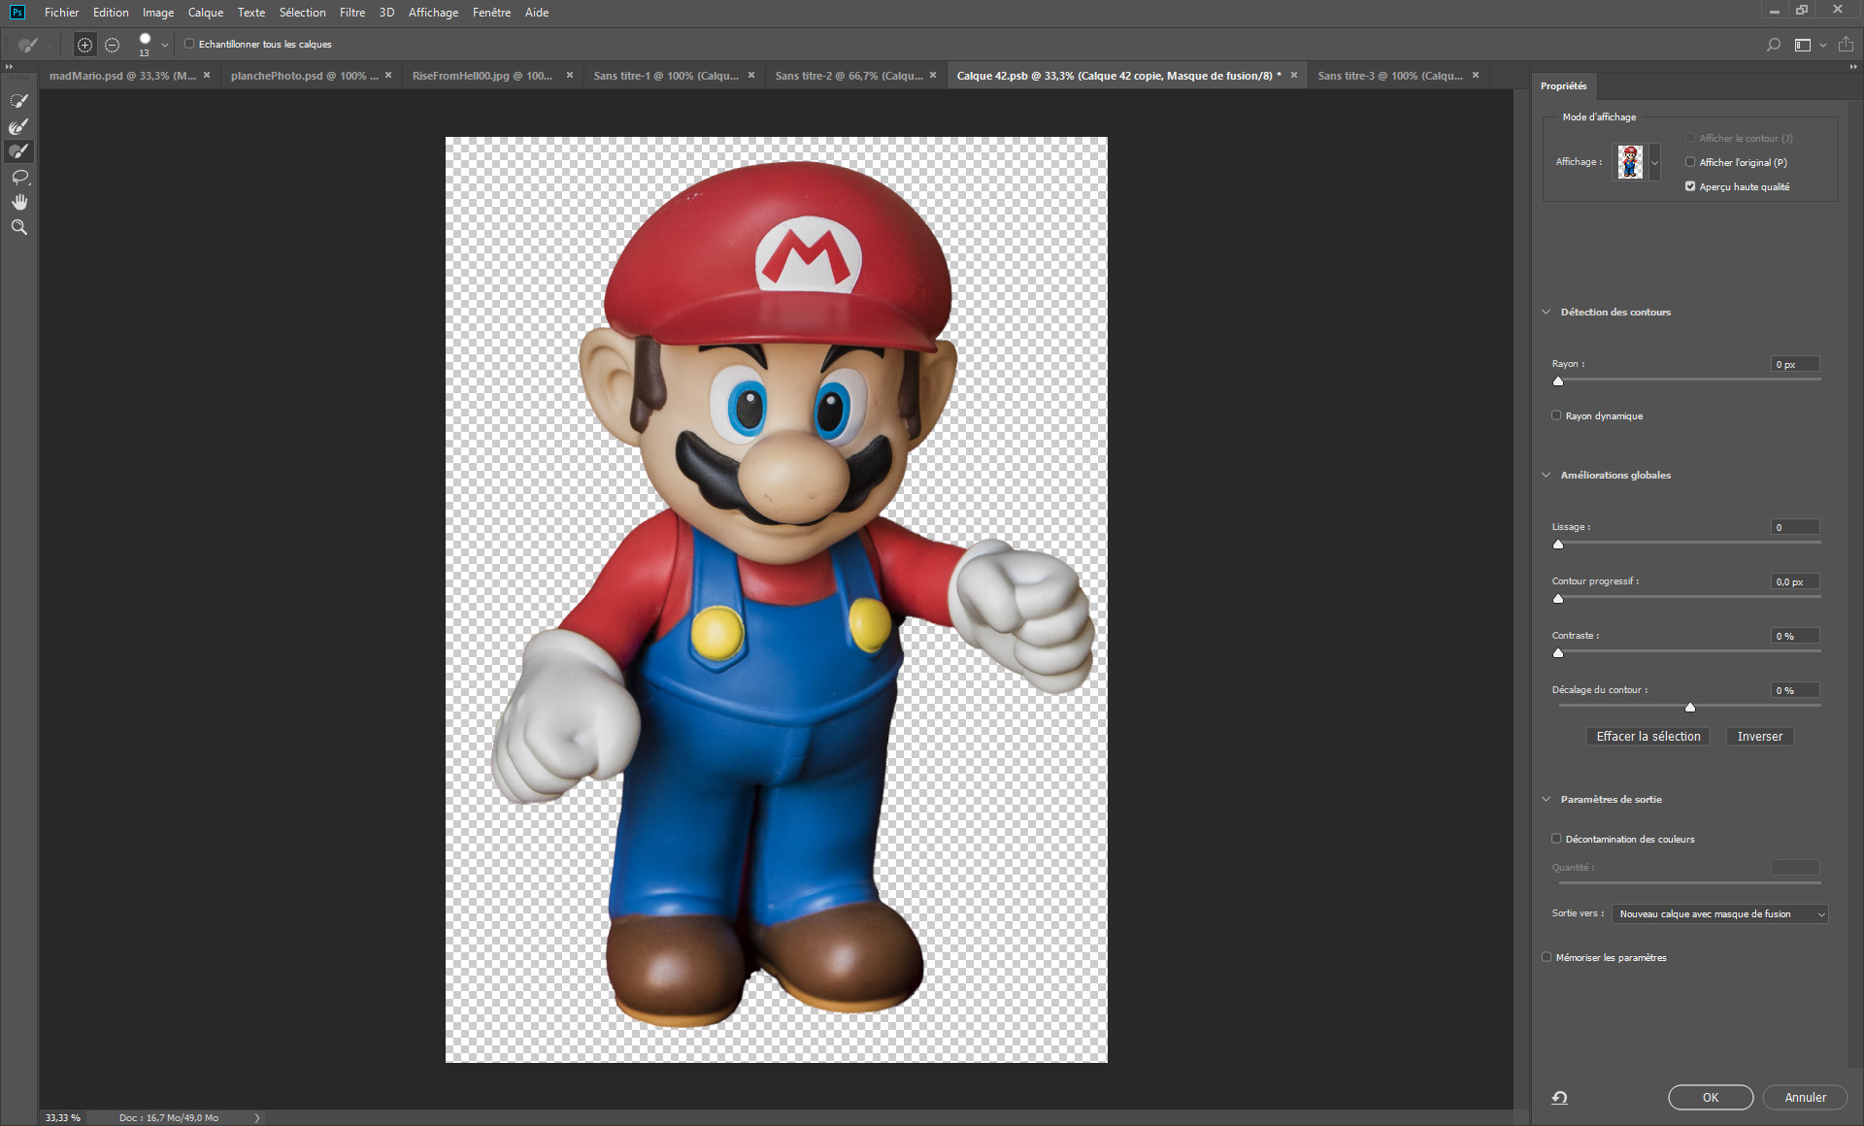
Task: Close the Sans titre-2 tab
Action: coord(933,75)
